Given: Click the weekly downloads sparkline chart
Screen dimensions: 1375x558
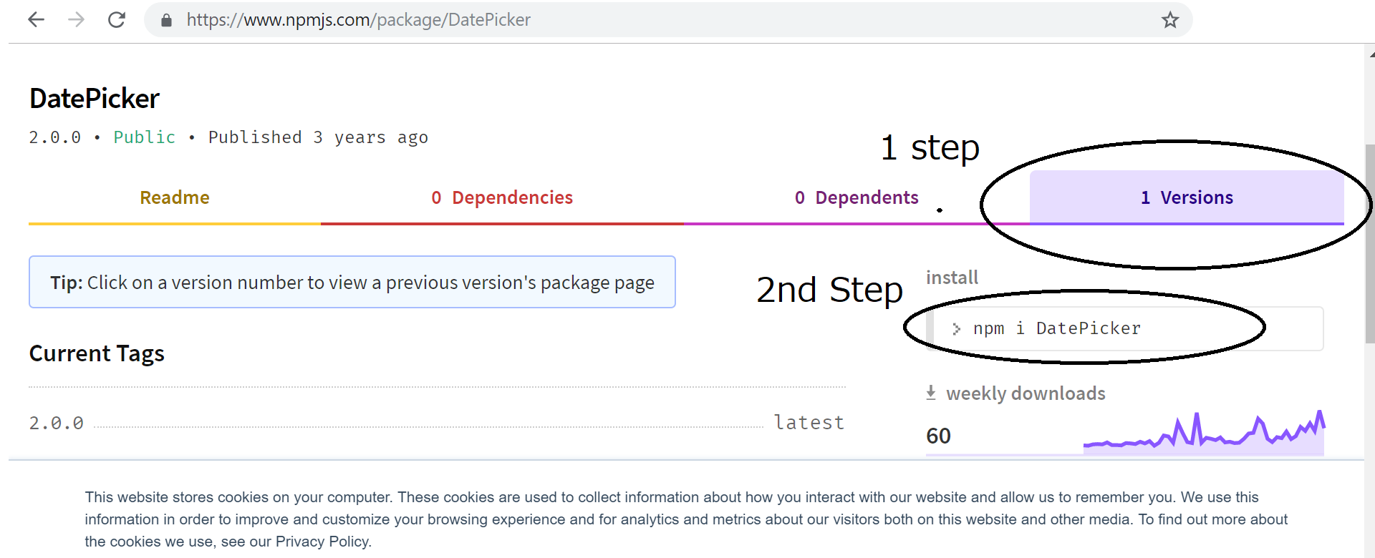Looking at the screenshot, I should 1203,434.
